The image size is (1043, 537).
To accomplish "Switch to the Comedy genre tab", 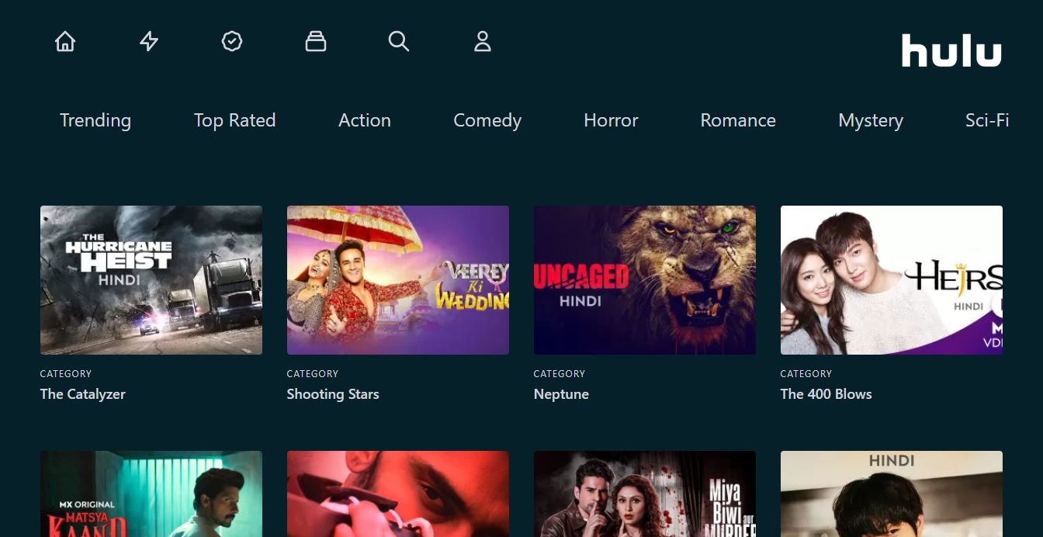I will coord(487,120).
